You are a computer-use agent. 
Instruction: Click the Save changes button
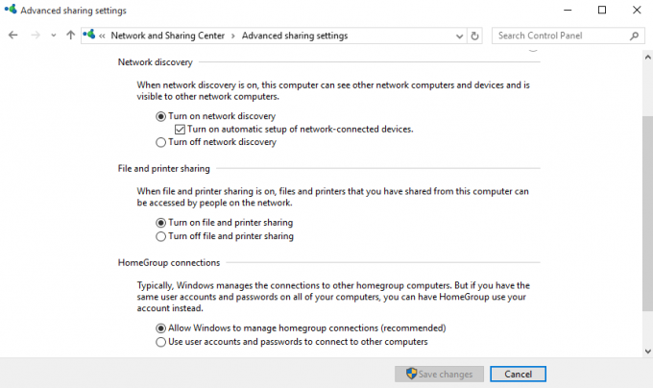pyautogui.click(x=440, y=374)
